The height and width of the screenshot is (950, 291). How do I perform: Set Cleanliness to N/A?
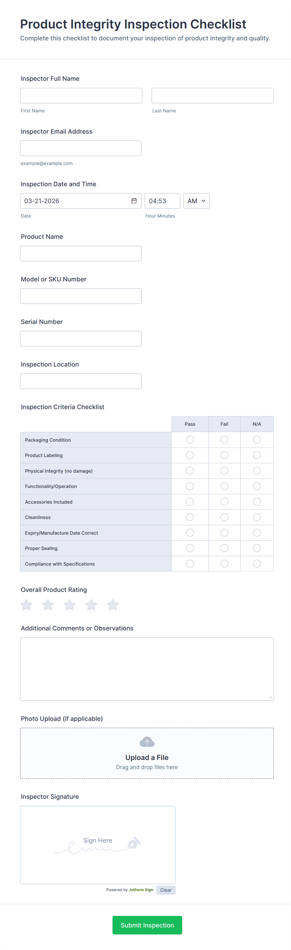pos(257,517)
